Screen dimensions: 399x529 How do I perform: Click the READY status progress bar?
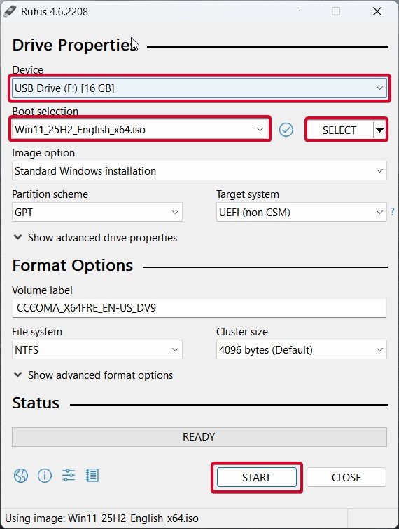coord(199,437)
